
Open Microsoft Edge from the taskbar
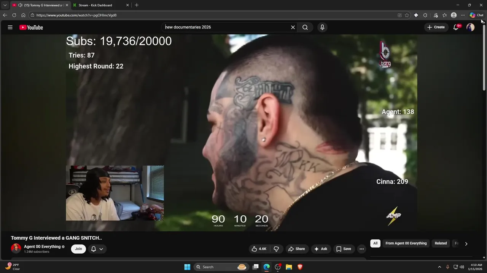(x=267, y=267)
